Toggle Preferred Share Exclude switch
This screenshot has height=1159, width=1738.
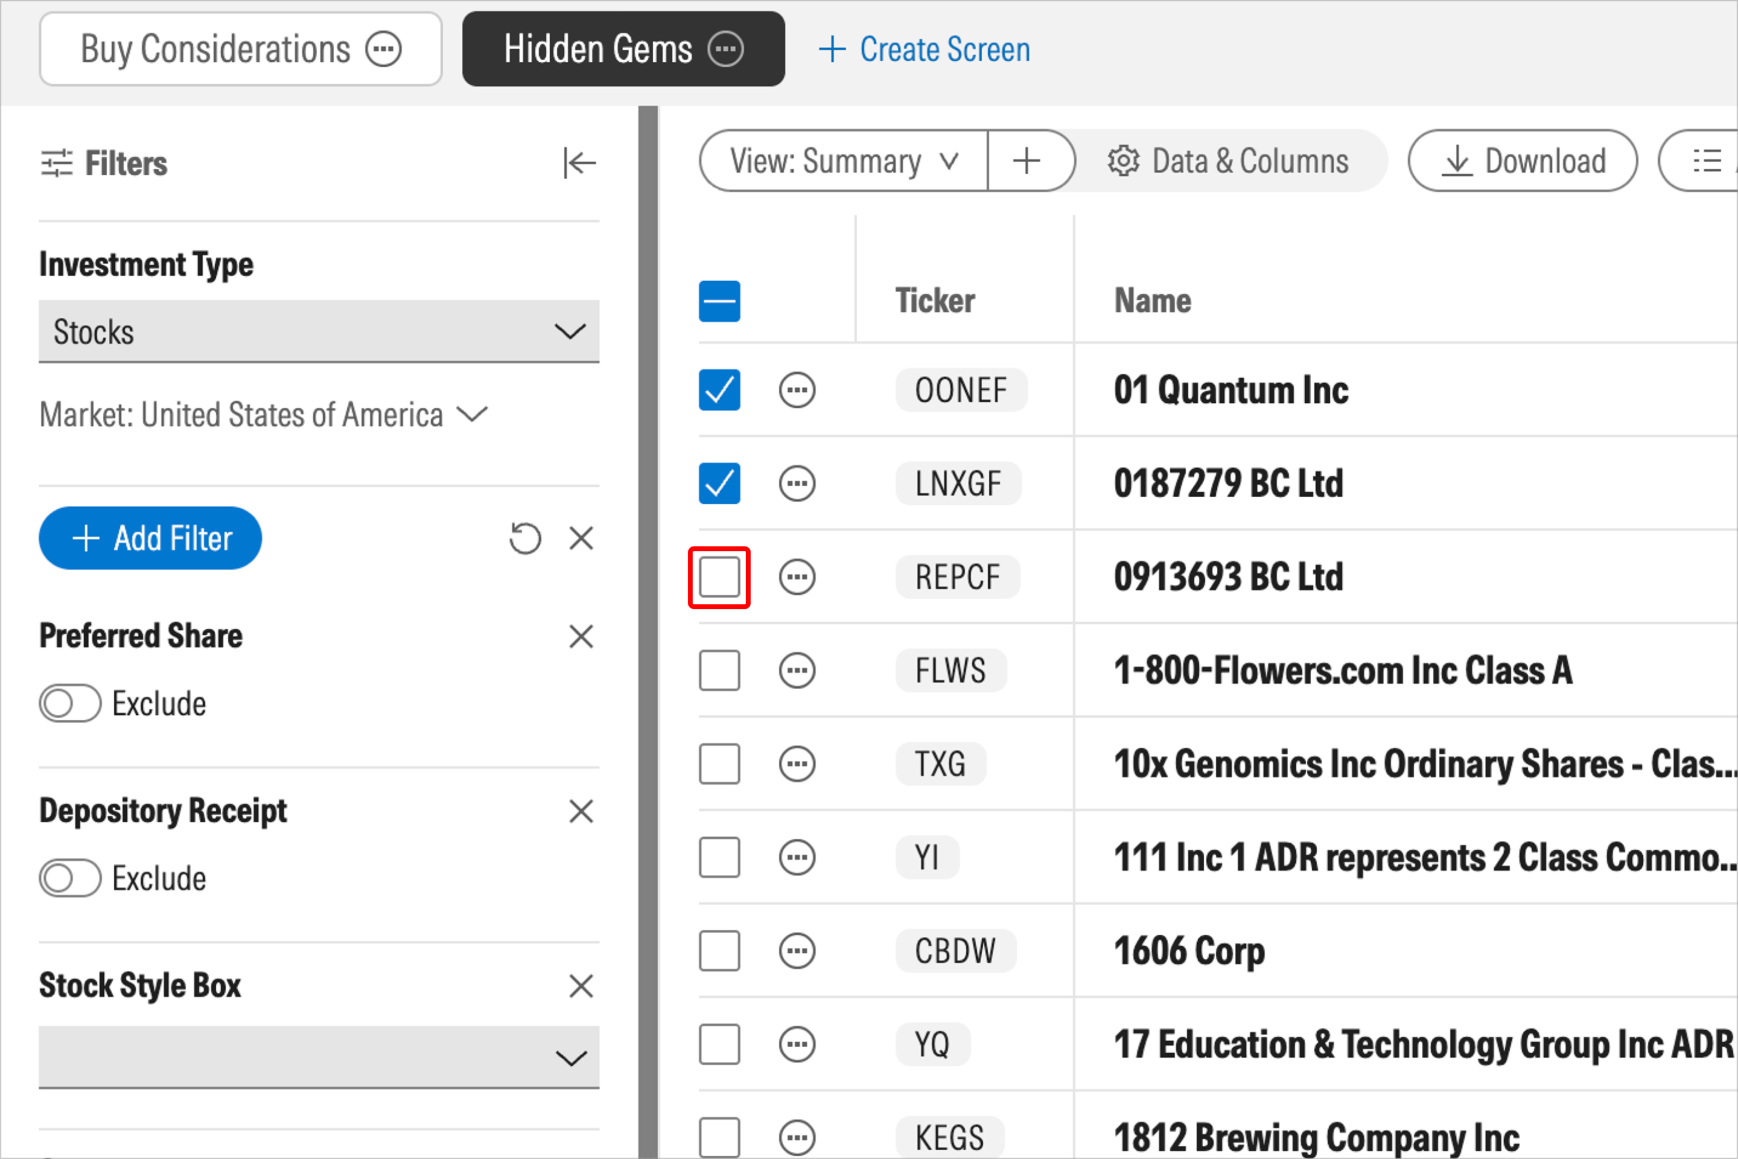coord(70,704)
